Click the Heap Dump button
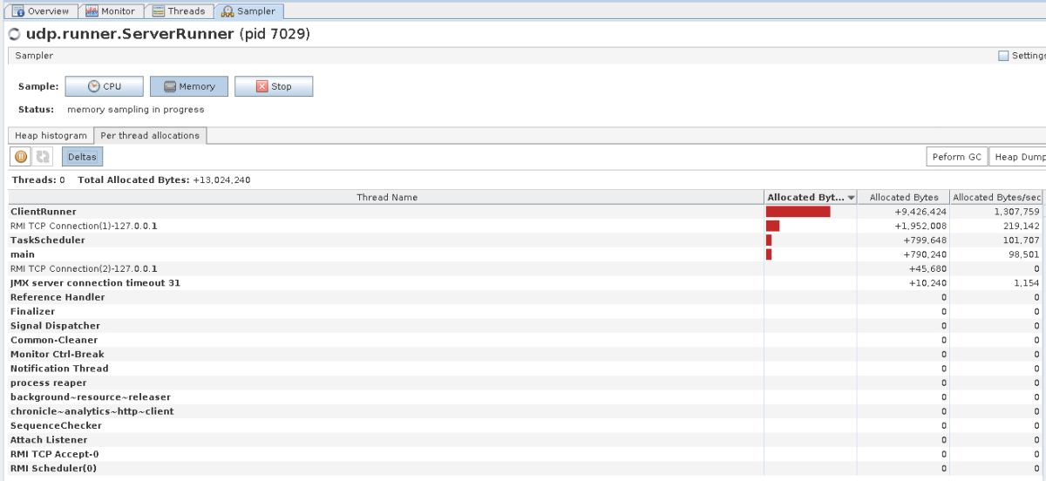Image resolution: width=1046 pixels, height=481 pixels. coord(1018,157)
